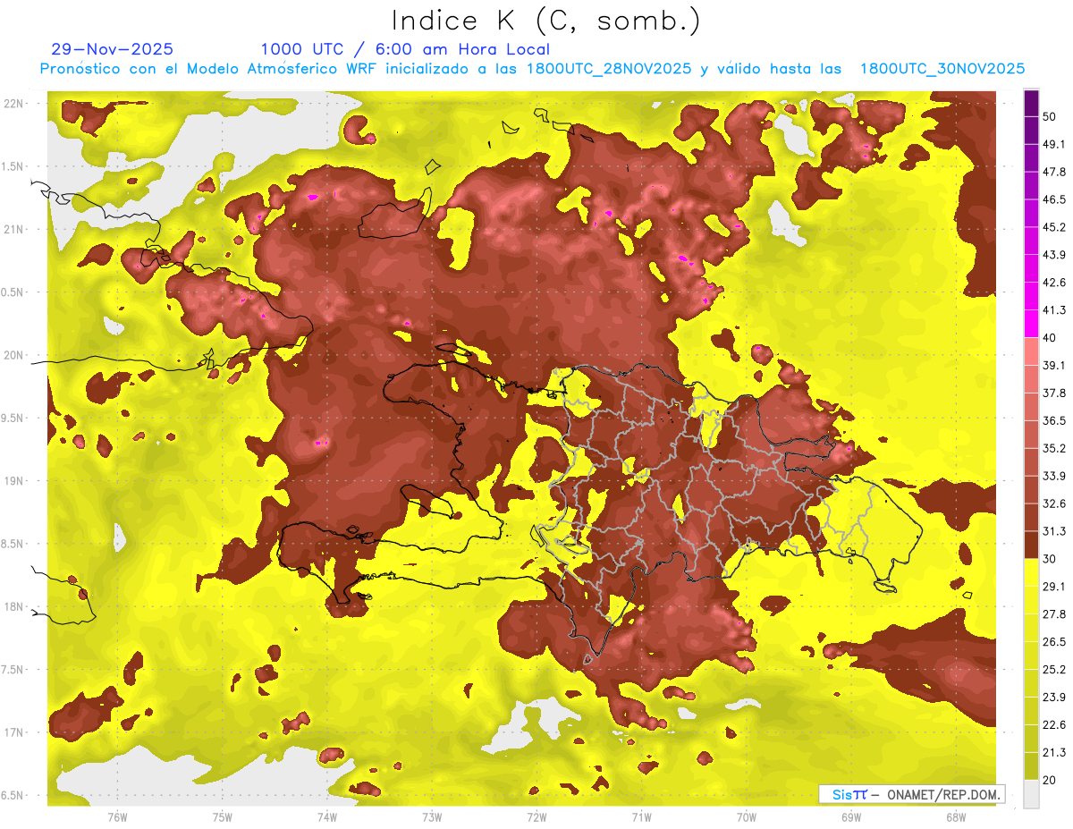Click the '22.6' color bar label
This screenshot has height=829, width=1073.
coord(1054,725)
